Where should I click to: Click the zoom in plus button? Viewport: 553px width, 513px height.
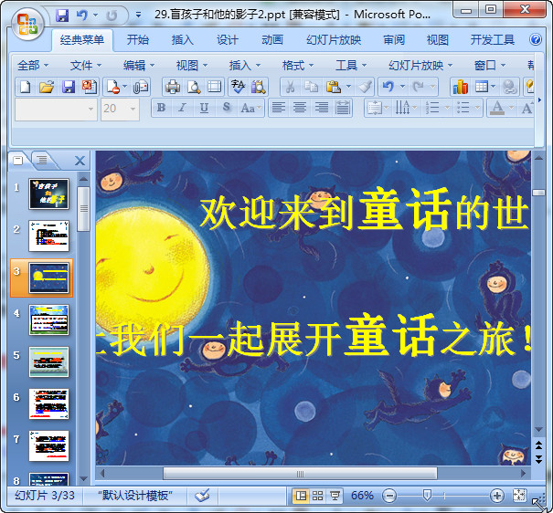496,496
